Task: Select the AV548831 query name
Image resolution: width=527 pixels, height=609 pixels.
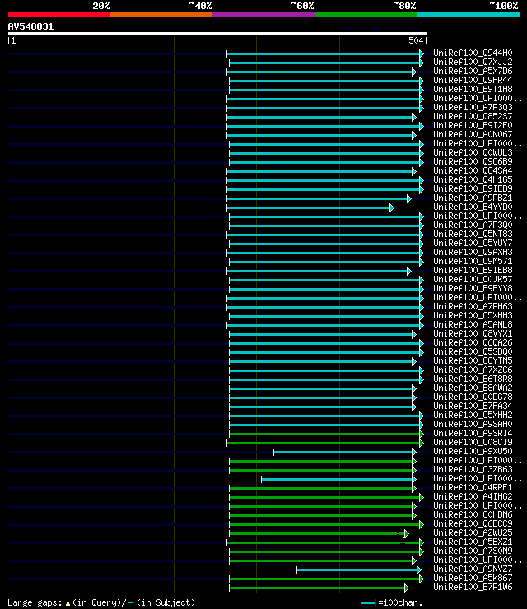Action: pos(30,26)
